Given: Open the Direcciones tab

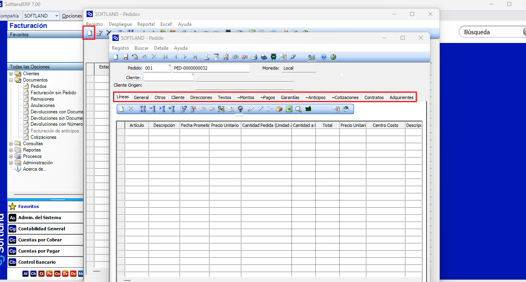Looking at the screenshot, I should (201, 97).
